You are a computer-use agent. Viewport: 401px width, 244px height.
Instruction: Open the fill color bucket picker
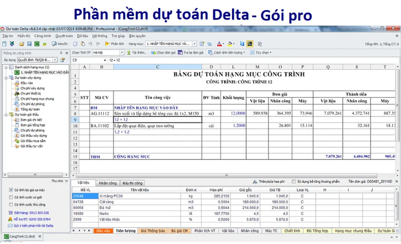point(231,44)
